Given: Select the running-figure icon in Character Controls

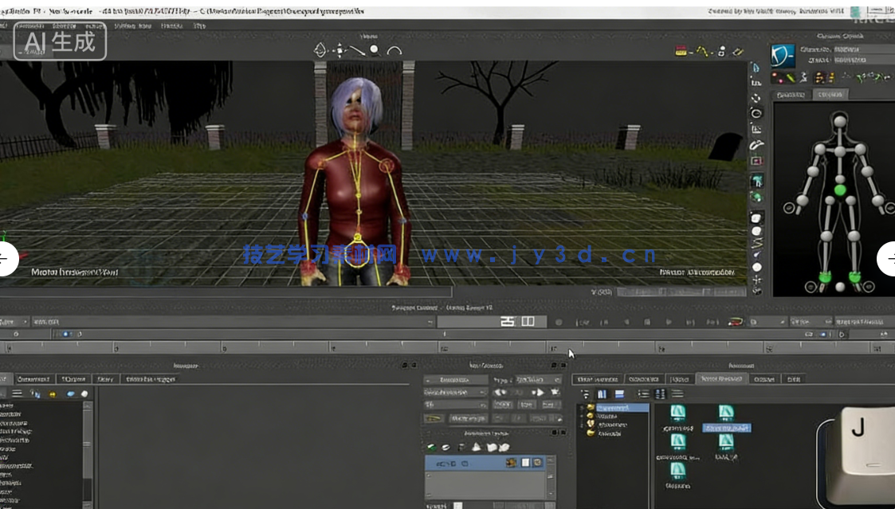Looking at the screenshot, I should click(803, 77).
